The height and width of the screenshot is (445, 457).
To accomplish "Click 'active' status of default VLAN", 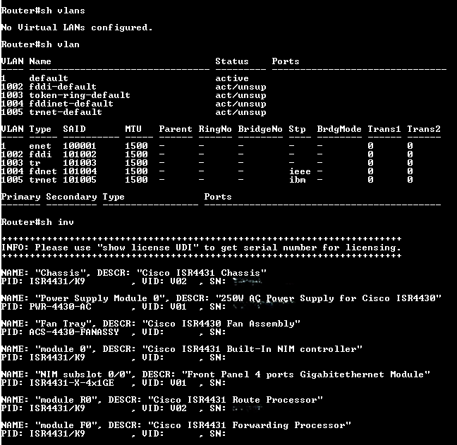I will (x=232, y=78).
